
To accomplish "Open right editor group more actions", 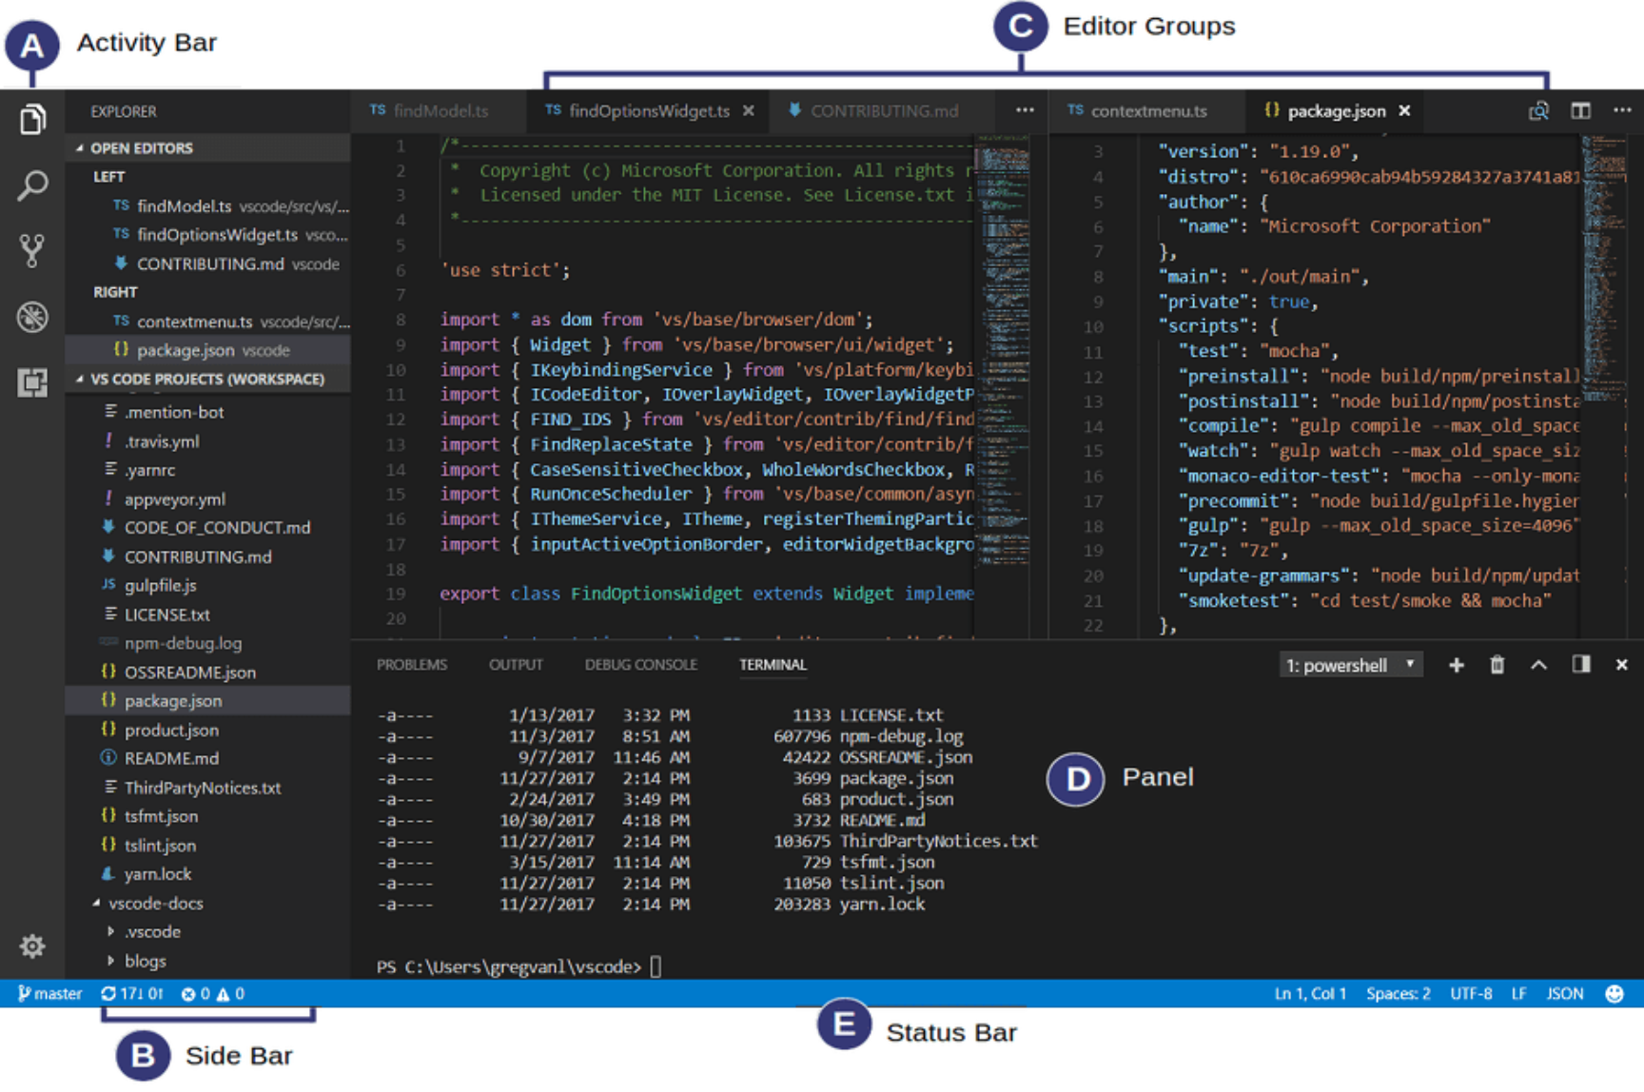I will click(x=1622, y=110).
